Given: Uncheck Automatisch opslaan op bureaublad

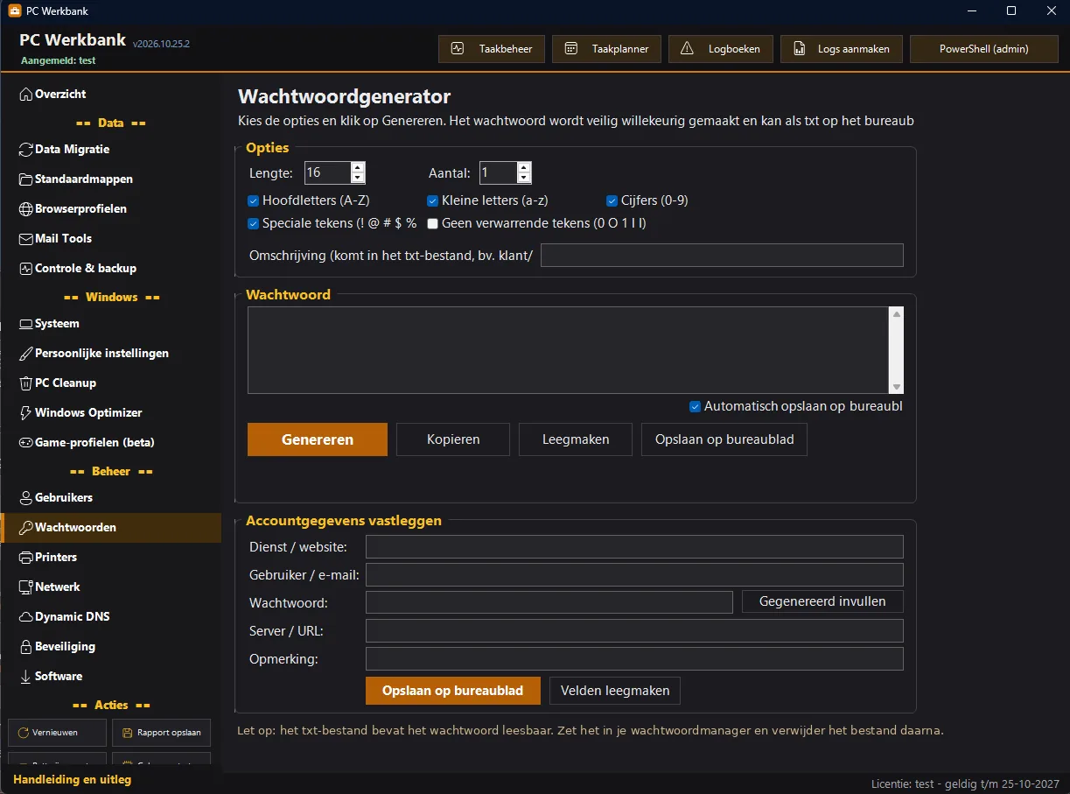Looking at the screenshot, I should 695,406.
